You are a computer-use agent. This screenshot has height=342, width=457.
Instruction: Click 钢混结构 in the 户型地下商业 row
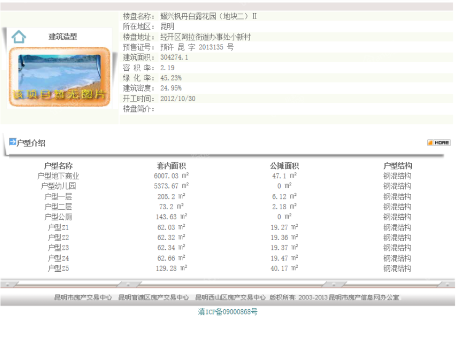(x=398, y=176)
